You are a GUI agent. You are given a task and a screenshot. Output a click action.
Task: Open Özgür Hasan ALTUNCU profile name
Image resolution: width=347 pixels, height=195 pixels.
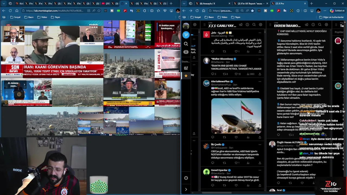pyautogui.click(x=290, y=142)
